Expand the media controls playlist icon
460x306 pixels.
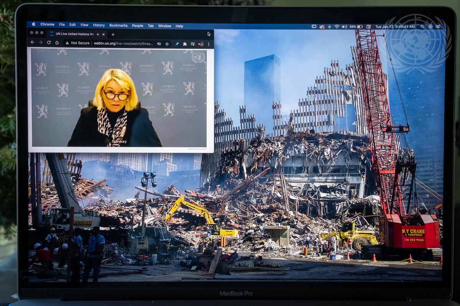[193, 44]
